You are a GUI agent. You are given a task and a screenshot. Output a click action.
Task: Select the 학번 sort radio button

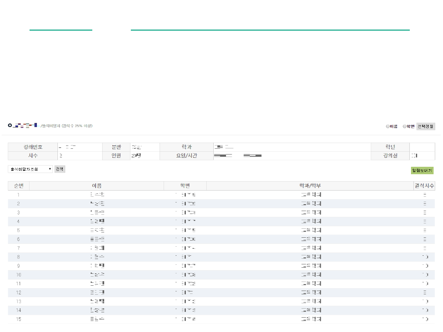[x=404, y=127]
